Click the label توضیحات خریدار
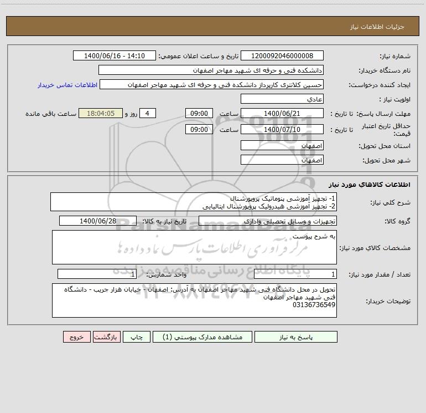Viewport: 426px width, 413px height. pyautogui.click(x=388, y=302)
